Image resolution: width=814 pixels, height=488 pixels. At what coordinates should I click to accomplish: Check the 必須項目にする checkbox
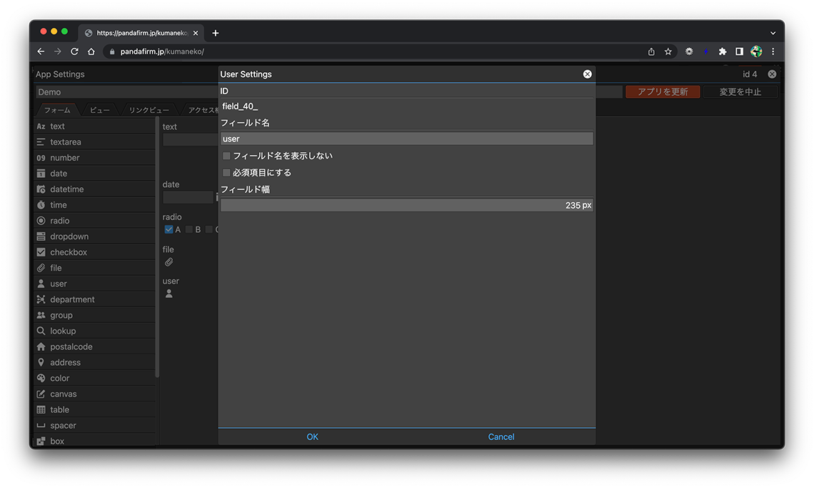[227, 173]
